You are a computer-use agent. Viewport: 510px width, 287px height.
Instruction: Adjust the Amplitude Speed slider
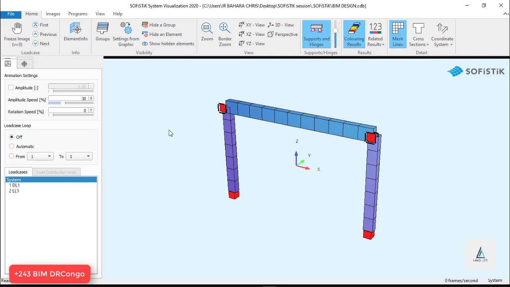tap(71, 103)
